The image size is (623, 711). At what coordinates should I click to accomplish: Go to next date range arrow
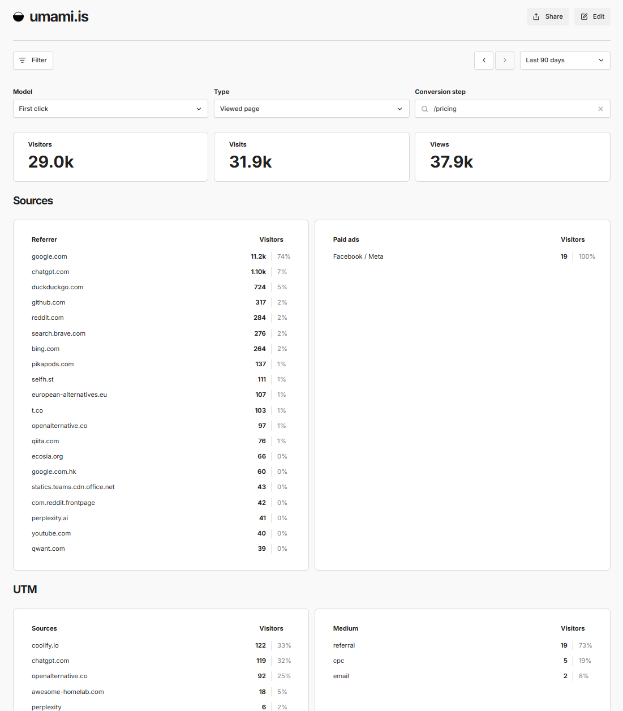click(x=505, y=61)
